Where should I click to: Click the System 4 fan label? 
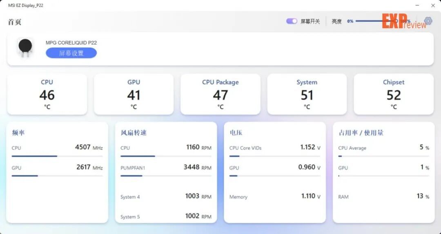pos(130,197)
